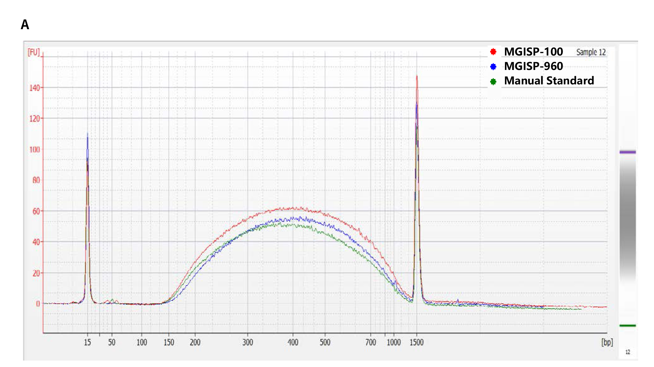This screenshot has height=367, width=654.
Task: Click the [FU] axis unit label
Action: (34, 52)
